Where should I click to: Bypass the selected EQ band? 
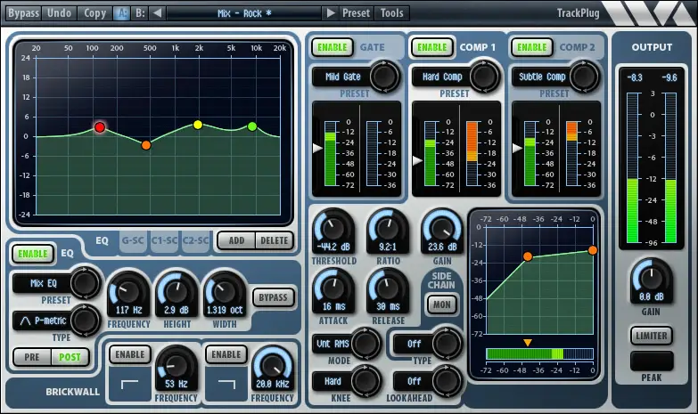coord(274,297)
